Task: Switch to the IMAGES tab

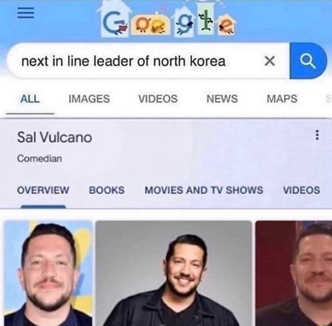Action: (89, 99)
